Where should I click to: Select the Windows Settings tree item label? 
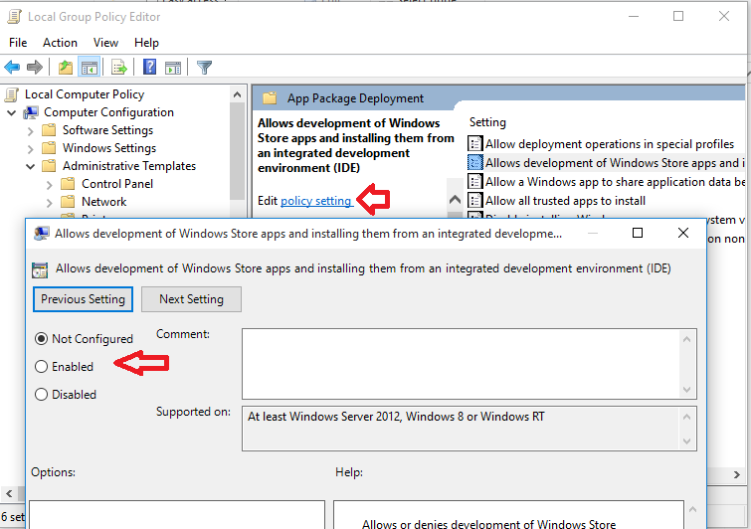[109, 148]
